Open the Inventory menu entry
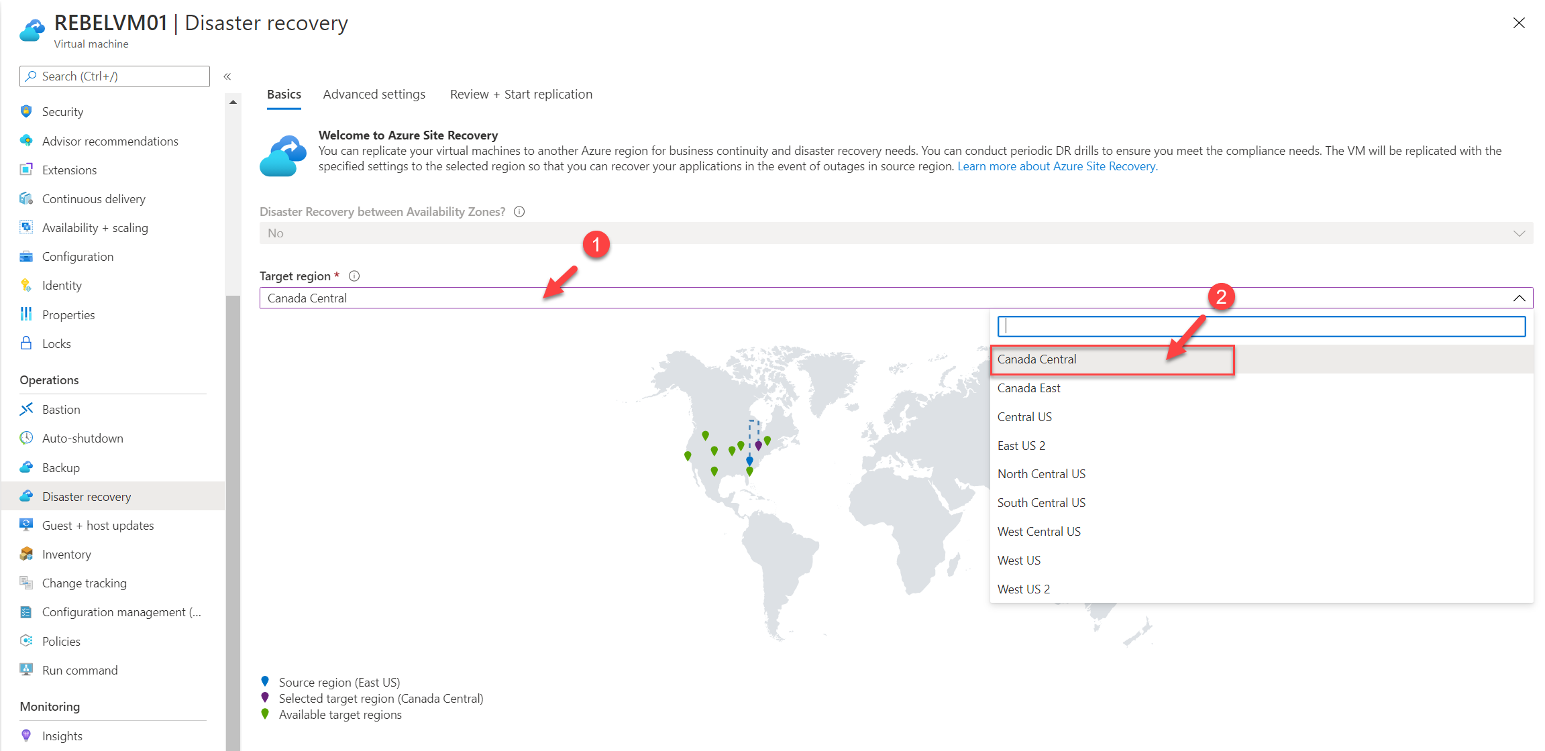The width and height of the screenshot is (1545, 751). pos(113,554)
